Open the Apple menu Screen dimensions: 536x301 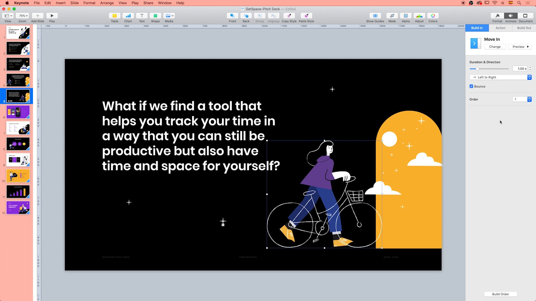click(x=7, y=3)
